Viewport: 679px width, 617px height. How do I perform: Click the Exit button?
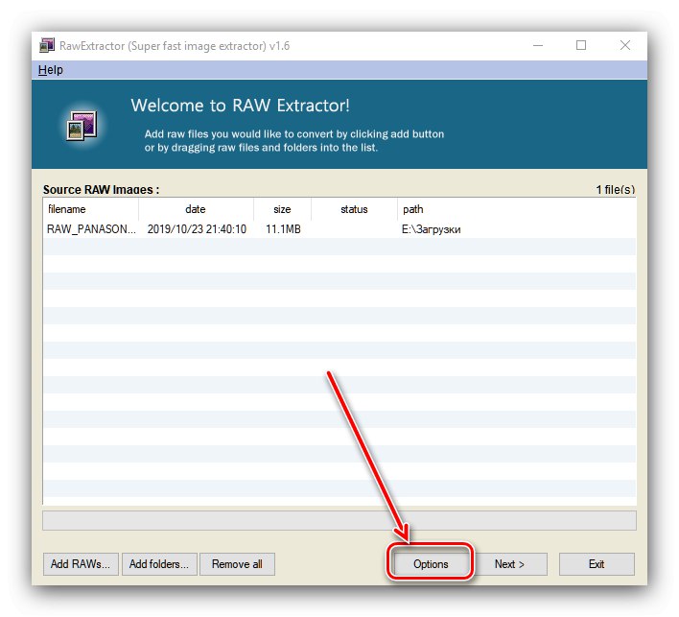click(x=597, y=563)
